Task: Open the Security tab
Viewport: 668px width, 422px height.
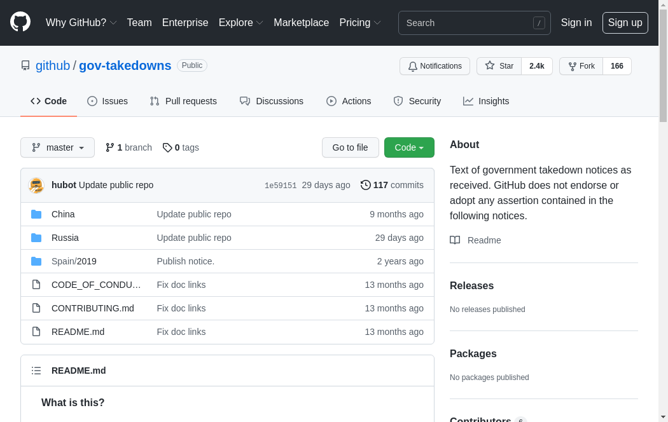Action: tap(417, 101)
